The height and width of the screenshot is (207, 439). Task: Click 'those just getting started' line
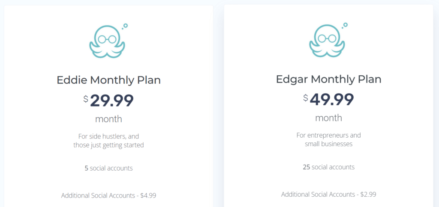coord(108,145)
